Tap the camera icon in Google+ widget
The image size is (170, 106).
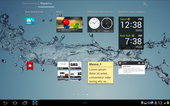(x=139, y=63)
